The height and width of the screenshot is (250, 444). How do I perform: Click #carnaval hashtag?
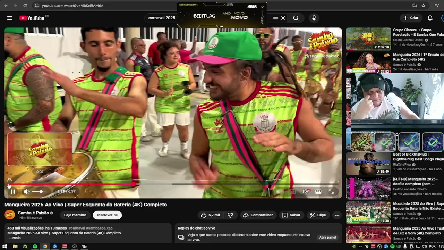click(76, 228)
